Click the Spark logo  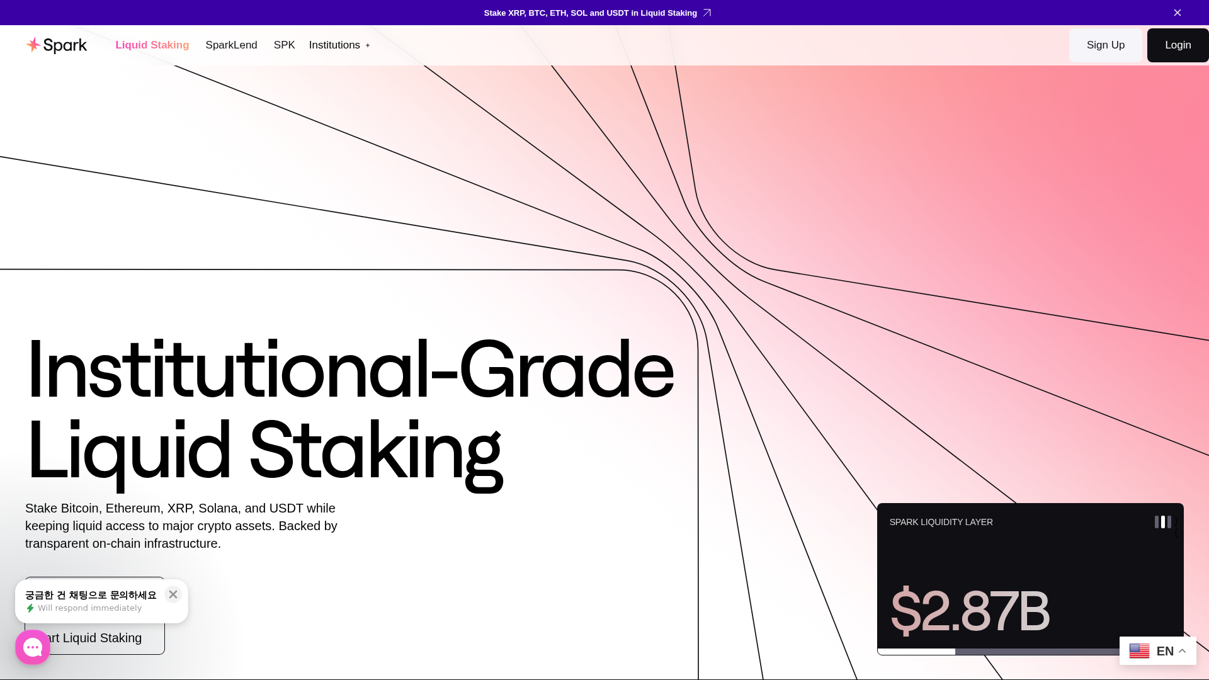click(x=57, y=45)
